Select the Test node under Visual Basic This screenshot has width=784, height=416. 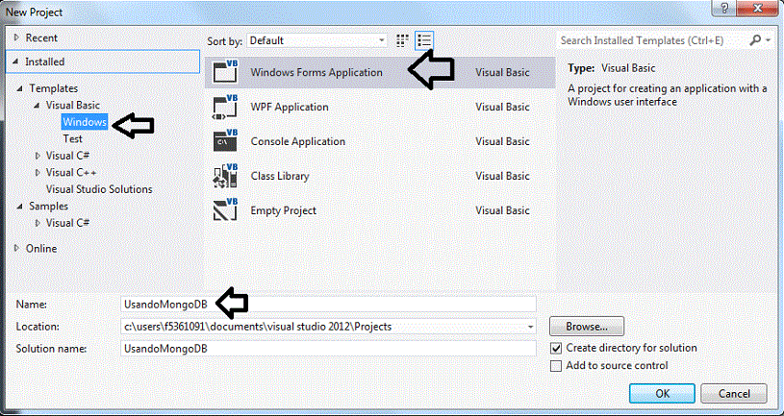(x=72, y=139)
